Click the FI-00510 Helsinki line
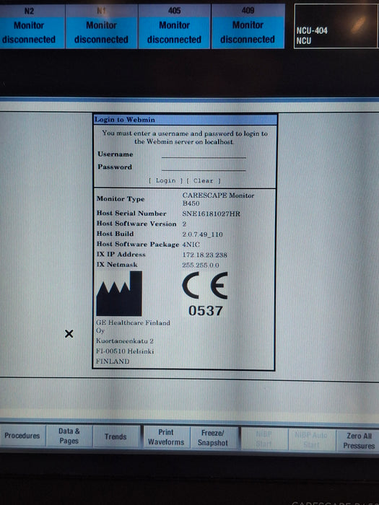The width and height of the screenshot is (379, 505). pos(125,351)
